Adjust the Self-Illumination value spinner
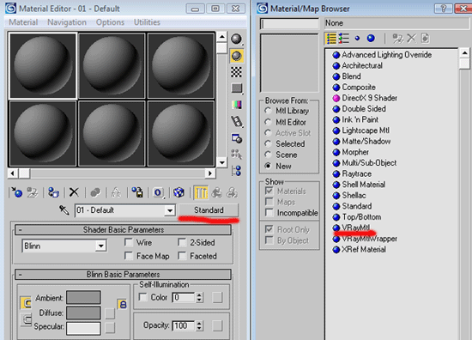The width and height of the screenshot is (472, 340). pyautogui.click(x=199, y=298)
